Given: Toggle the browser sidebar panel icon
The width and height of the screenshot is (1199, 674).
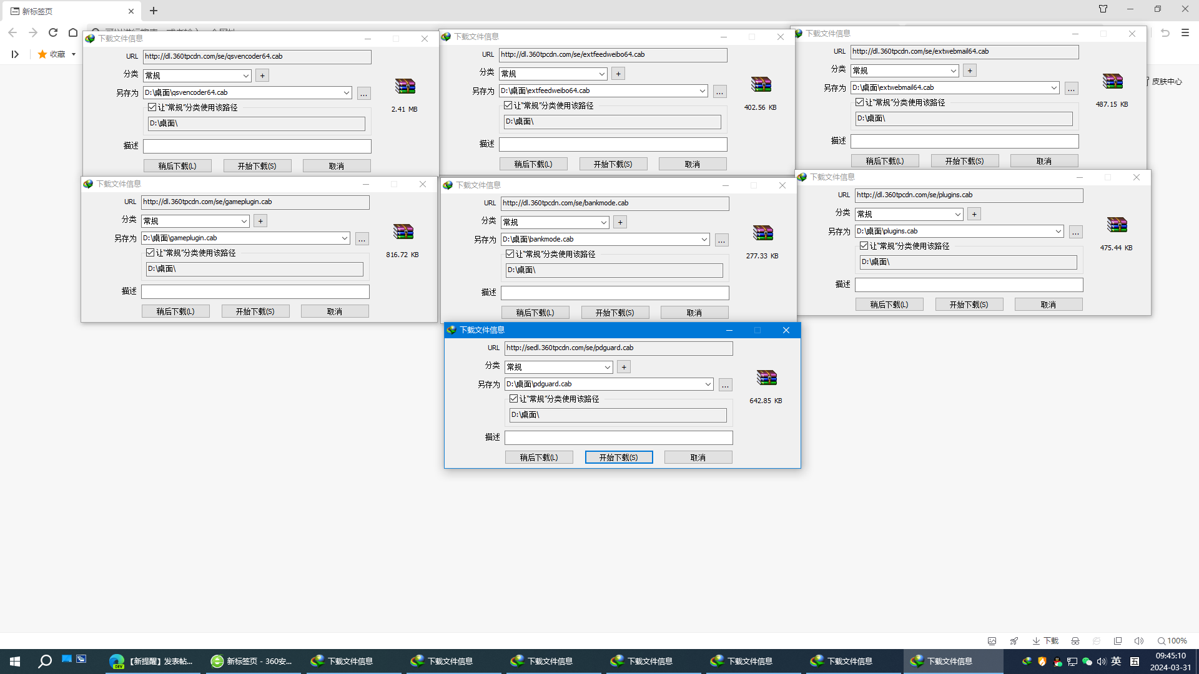Looking at the screenshot, I should (15, 54).
